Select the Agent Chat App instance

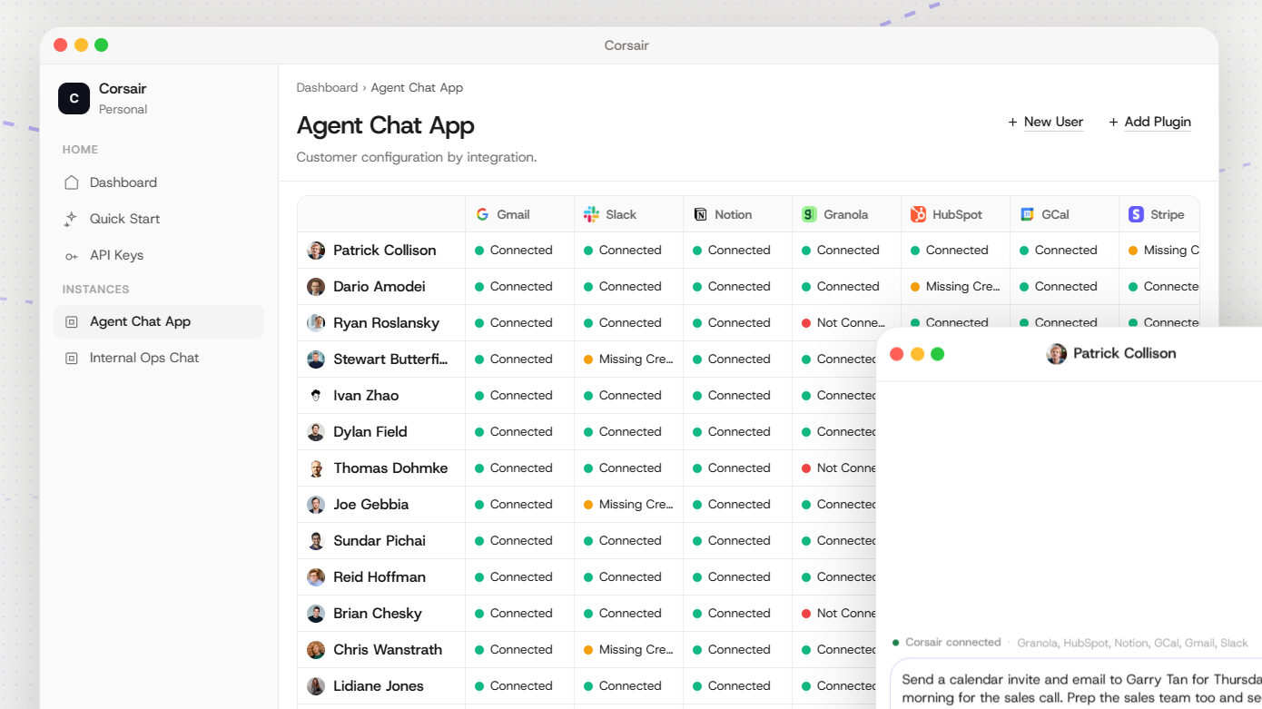coord(159,322)
